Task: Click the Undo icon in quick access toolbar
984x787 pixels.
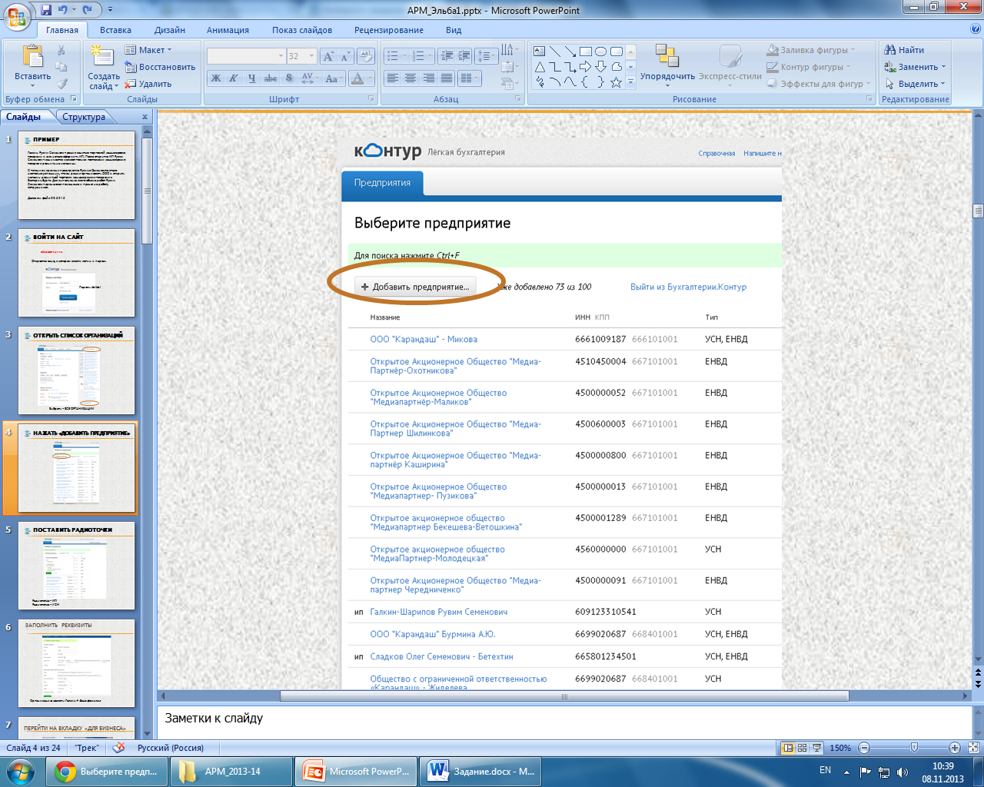Action: (63, 10)
